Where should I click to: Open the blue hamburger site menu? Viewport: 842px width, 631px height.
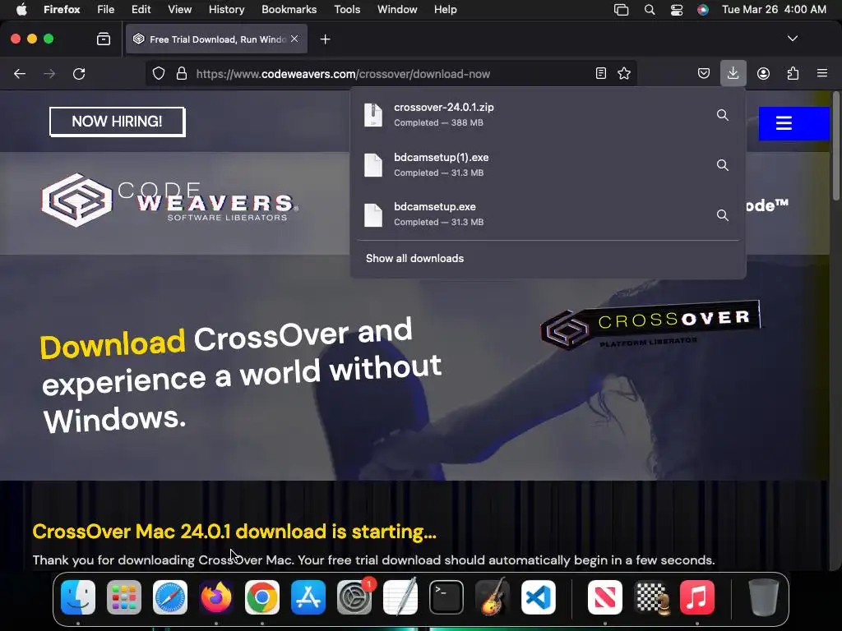click(x=793, y=123)
